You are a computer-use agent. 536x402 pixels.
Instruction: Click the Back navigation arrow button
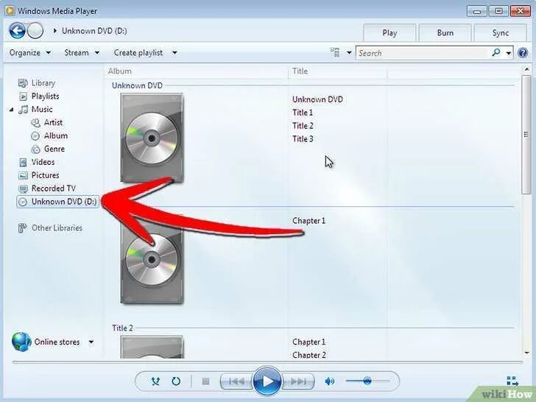coord(17,31)
